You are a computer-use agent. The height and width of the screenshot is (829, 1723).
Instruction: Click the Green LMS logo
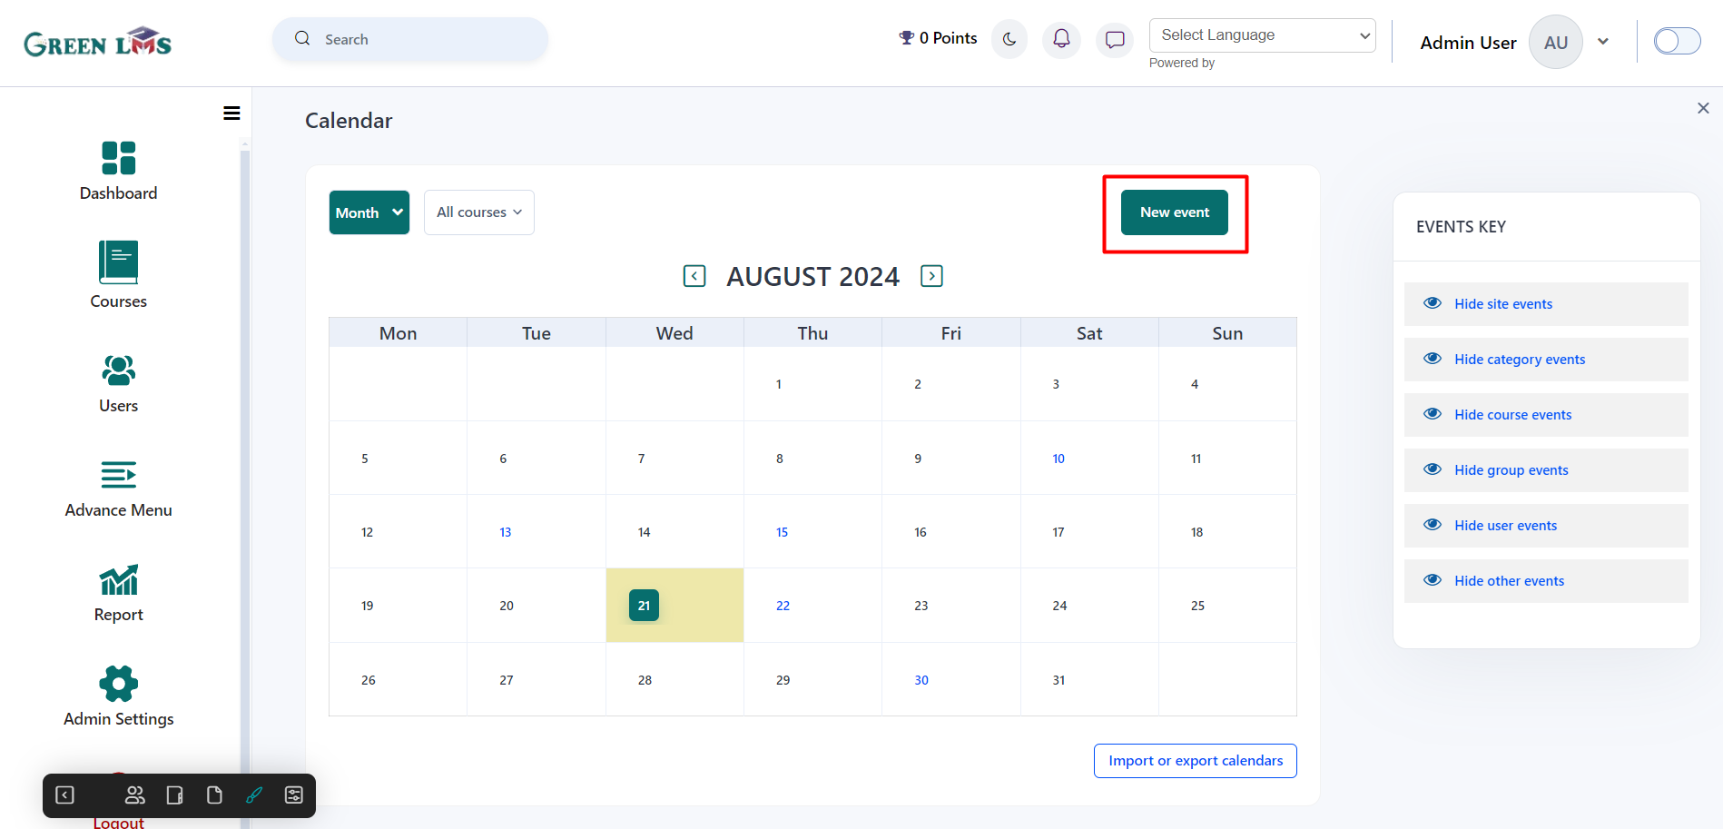tap(97, 42)
